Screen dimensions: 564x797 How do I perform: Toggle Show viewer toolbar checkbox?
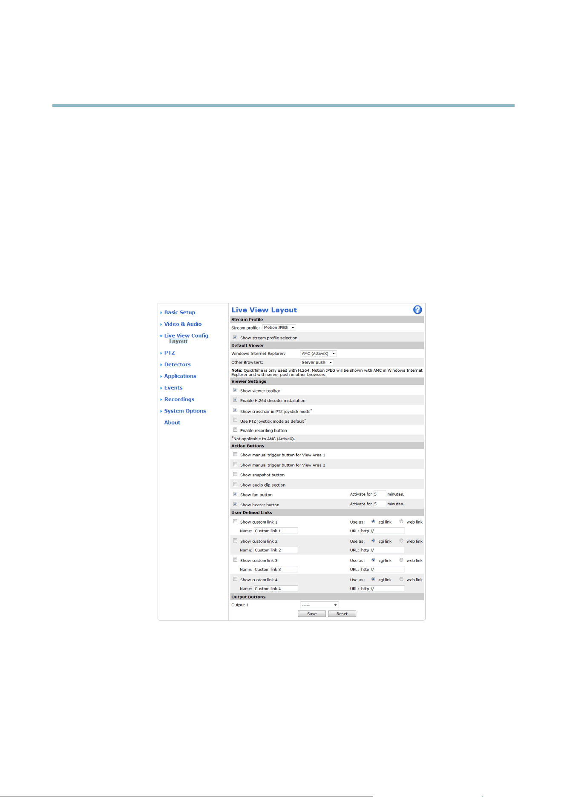235,390
